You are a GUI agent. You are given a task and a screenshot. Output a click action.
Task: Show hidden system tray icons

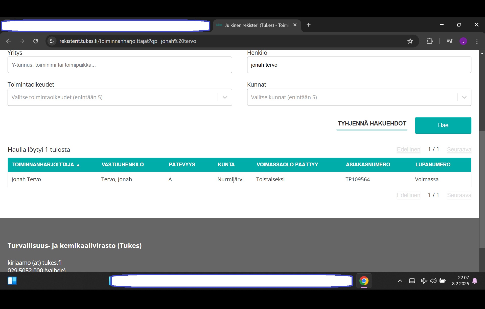point(400,281)
